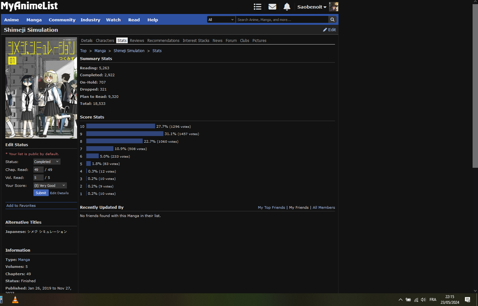
Task: Click the Vol. Read input field
Action: click(39, 178)
